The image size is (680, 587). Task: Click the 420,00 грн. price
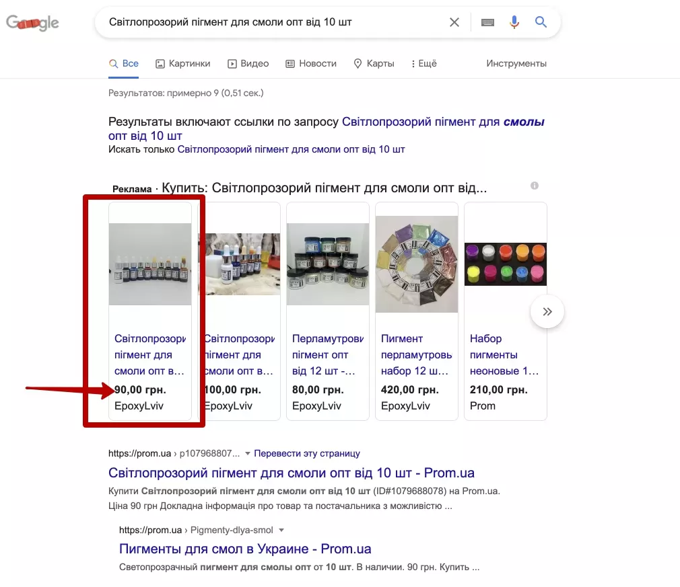pos(410,390)
